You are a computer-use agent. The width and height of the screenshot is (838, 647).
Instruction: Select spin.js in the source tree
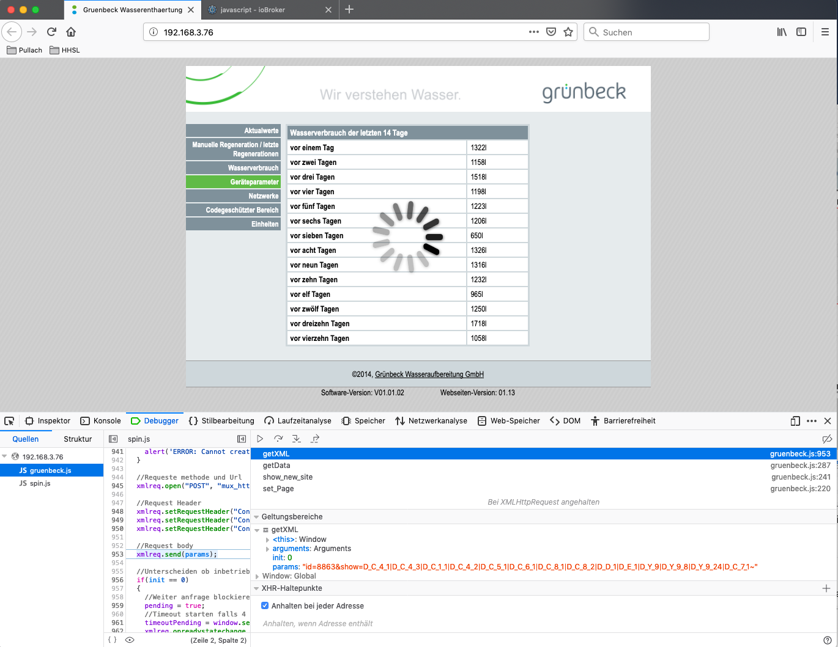coord(40,483)
